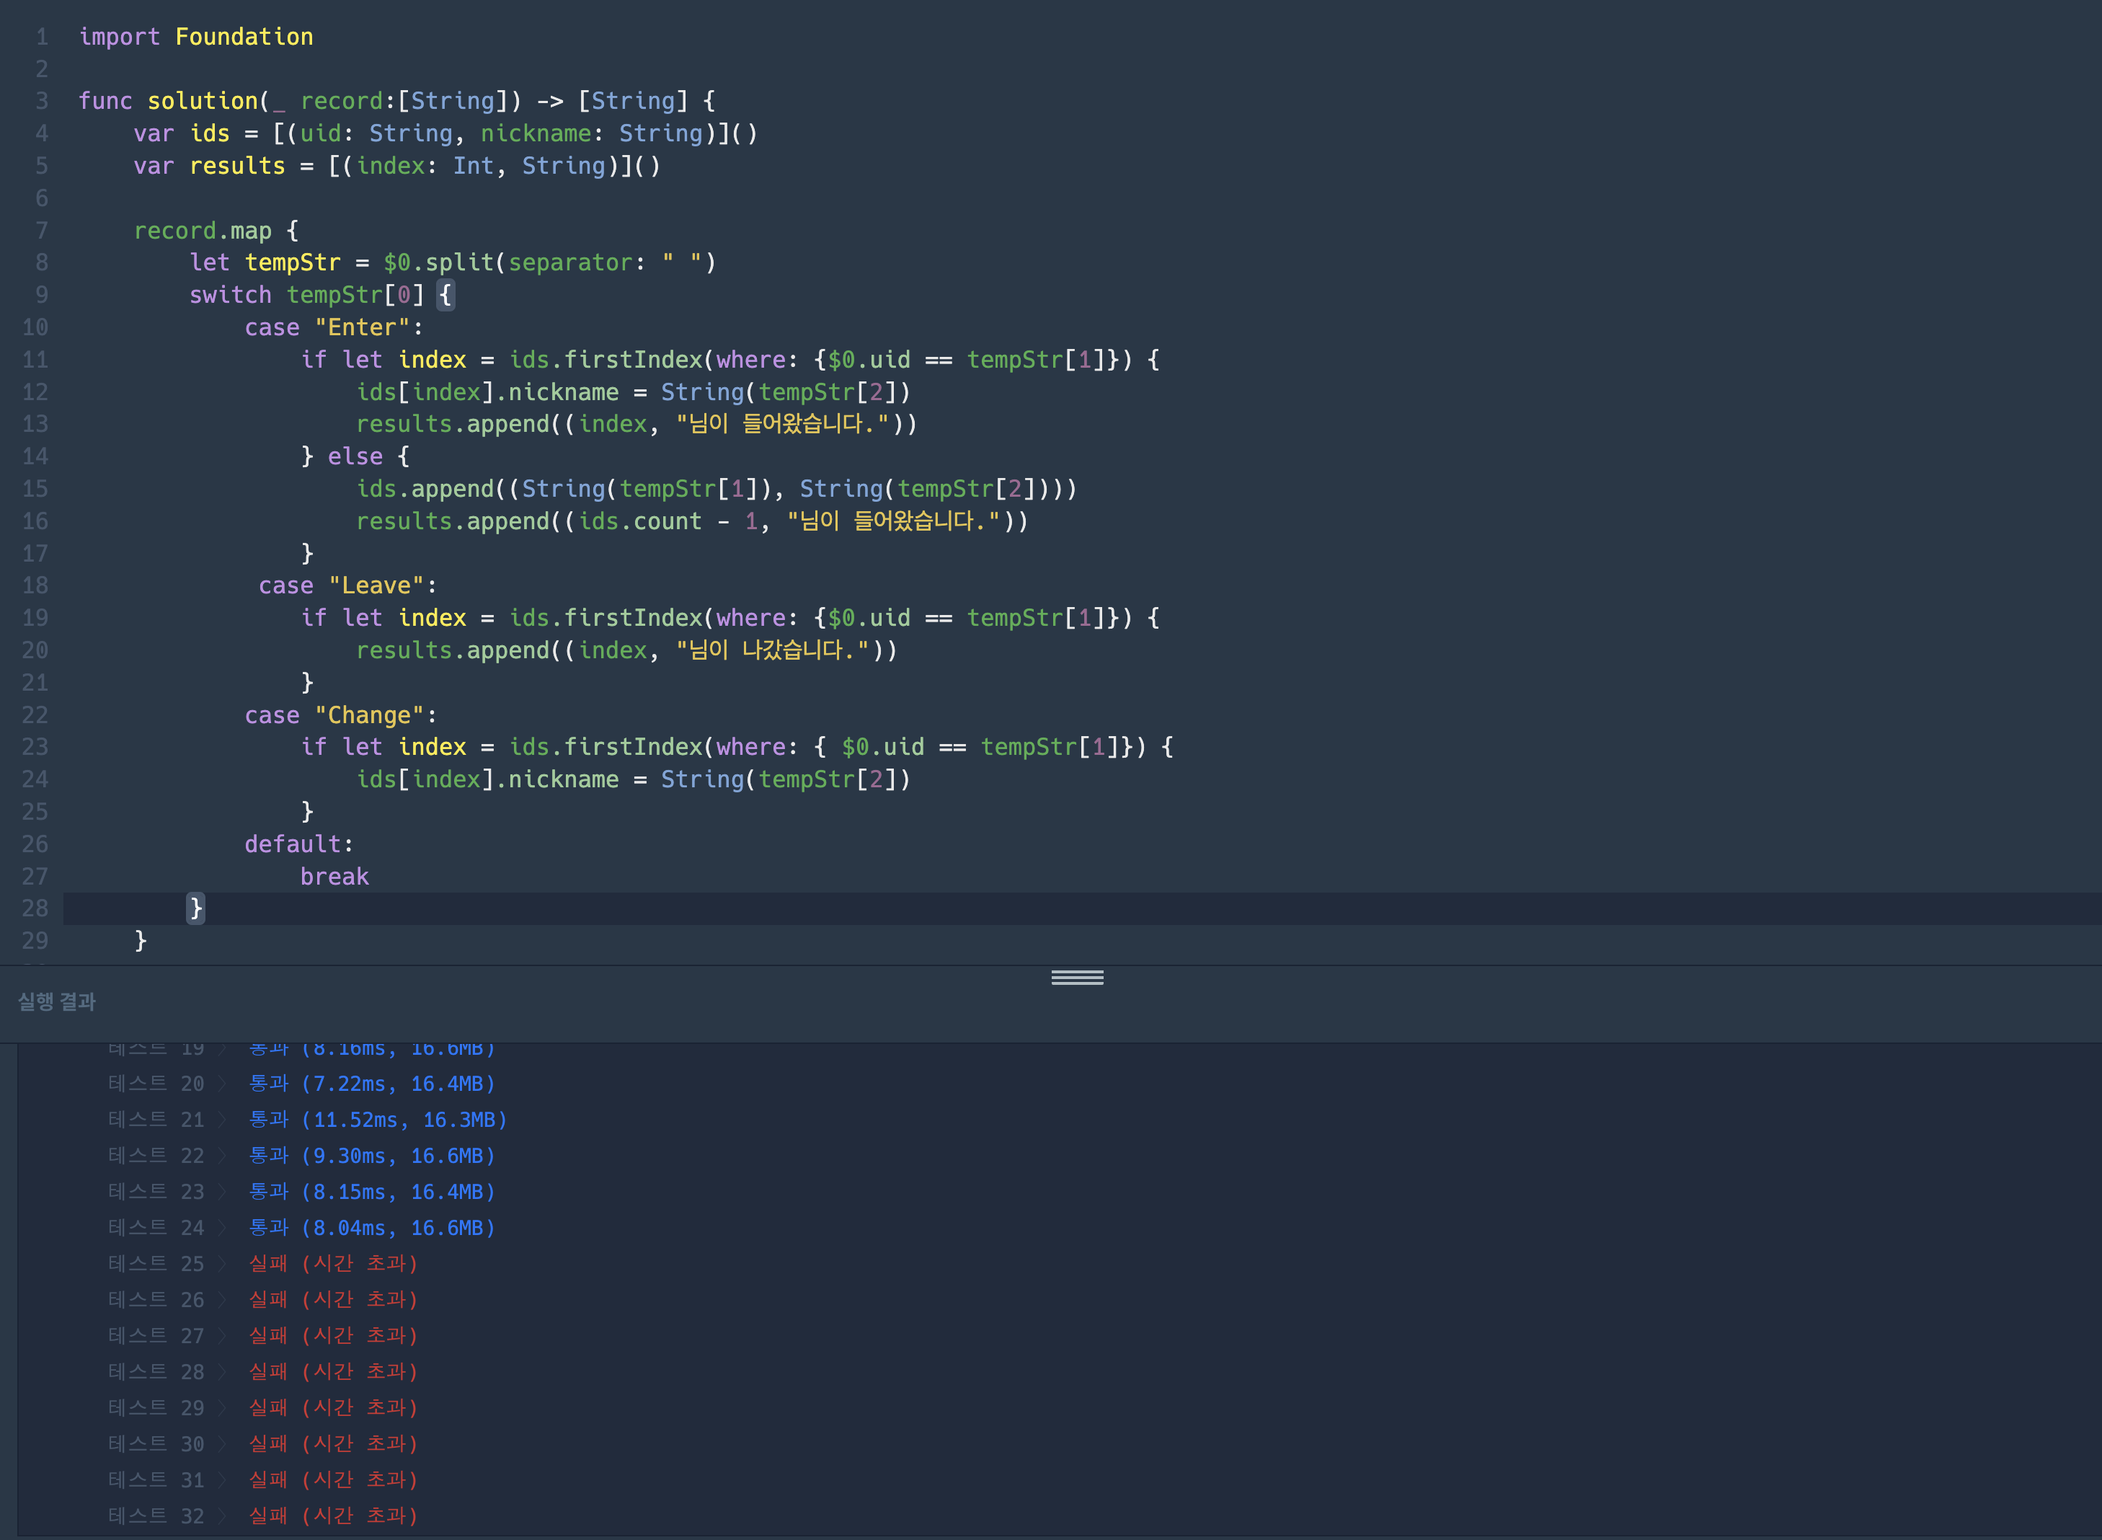The image size is (2102, 1540).
Task: Click the "Change" string on line 22
Action: 369,715
